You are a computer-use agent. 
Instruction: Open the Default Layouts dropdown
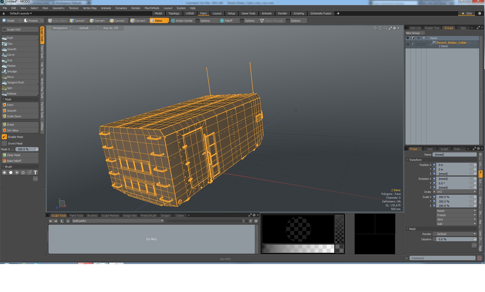point(21,13)
